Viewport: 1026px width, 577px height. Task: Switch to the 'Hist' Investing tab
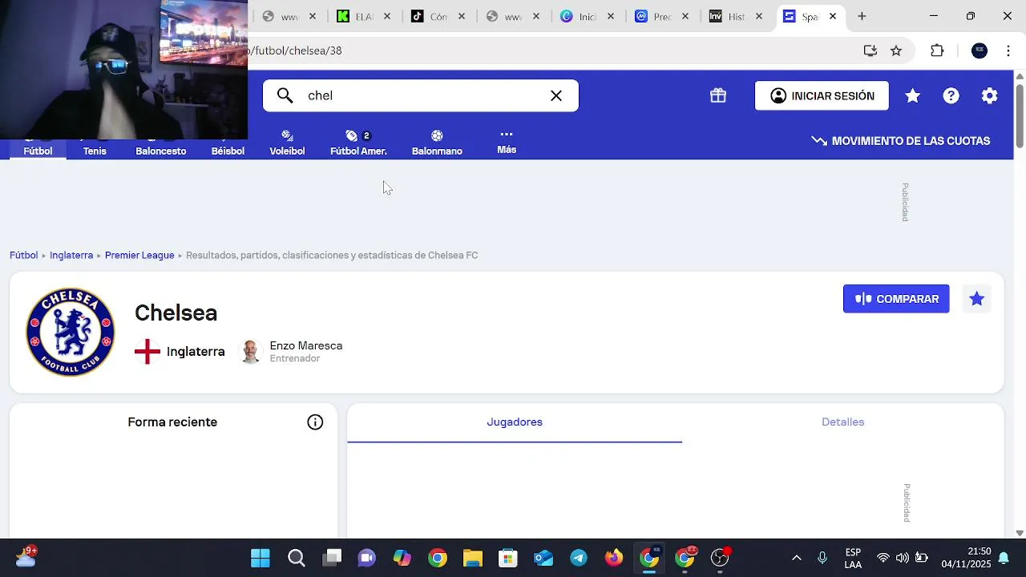(x=737, y=16)
